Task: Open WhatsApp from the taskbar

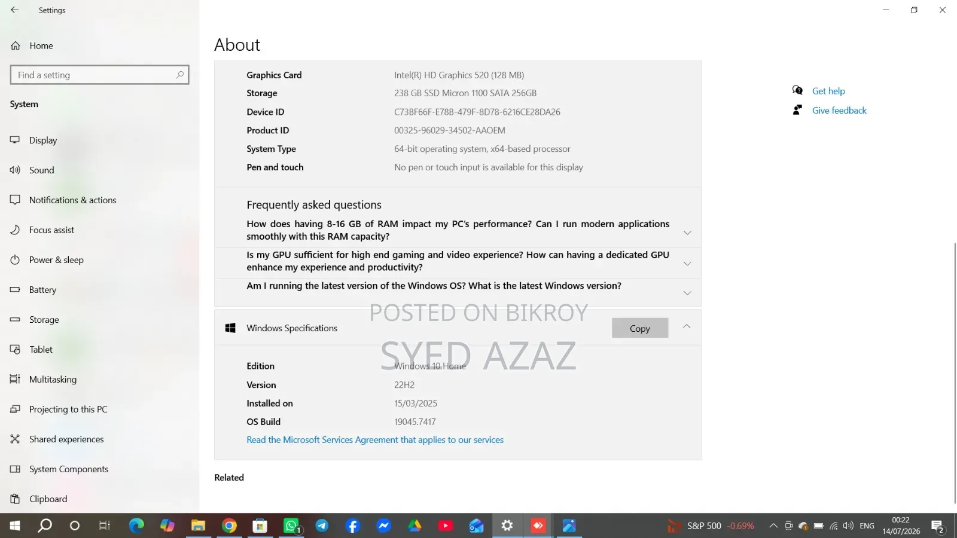Action: click(x=291, y=526)
